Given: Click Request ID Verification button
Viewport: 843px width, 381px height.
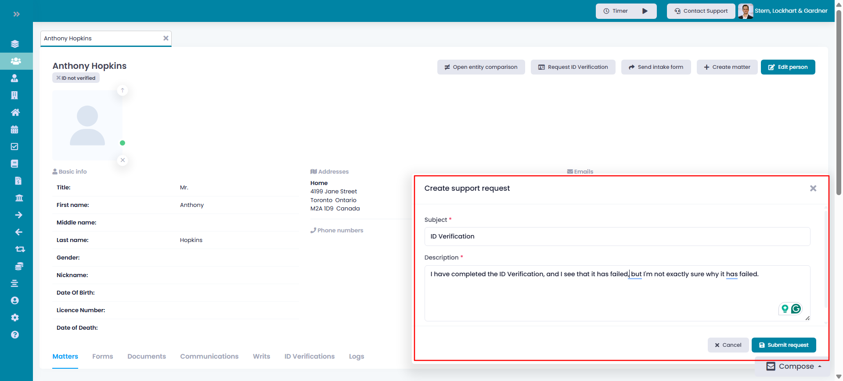Looking at the screenshot, I should 573,67.
